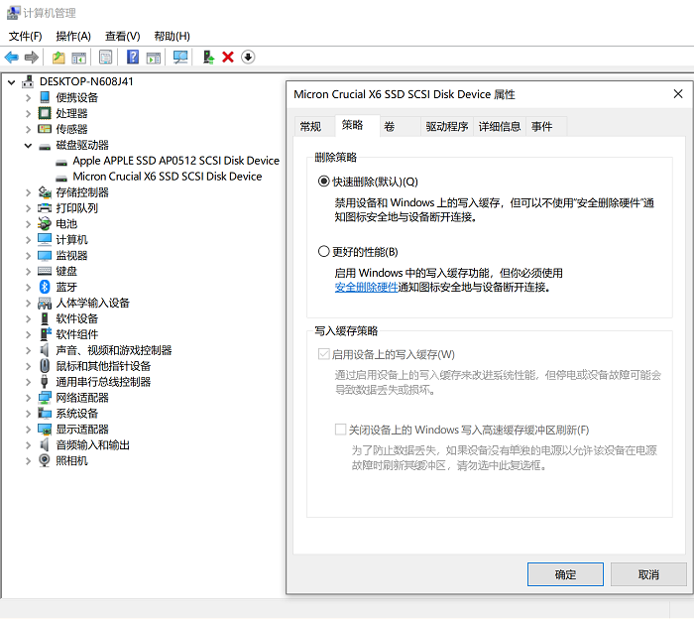Expand the 声音、视频和游戏控制器 node
Screen dimensions: 694x619
pyautogui.click(x=28, y=350)
